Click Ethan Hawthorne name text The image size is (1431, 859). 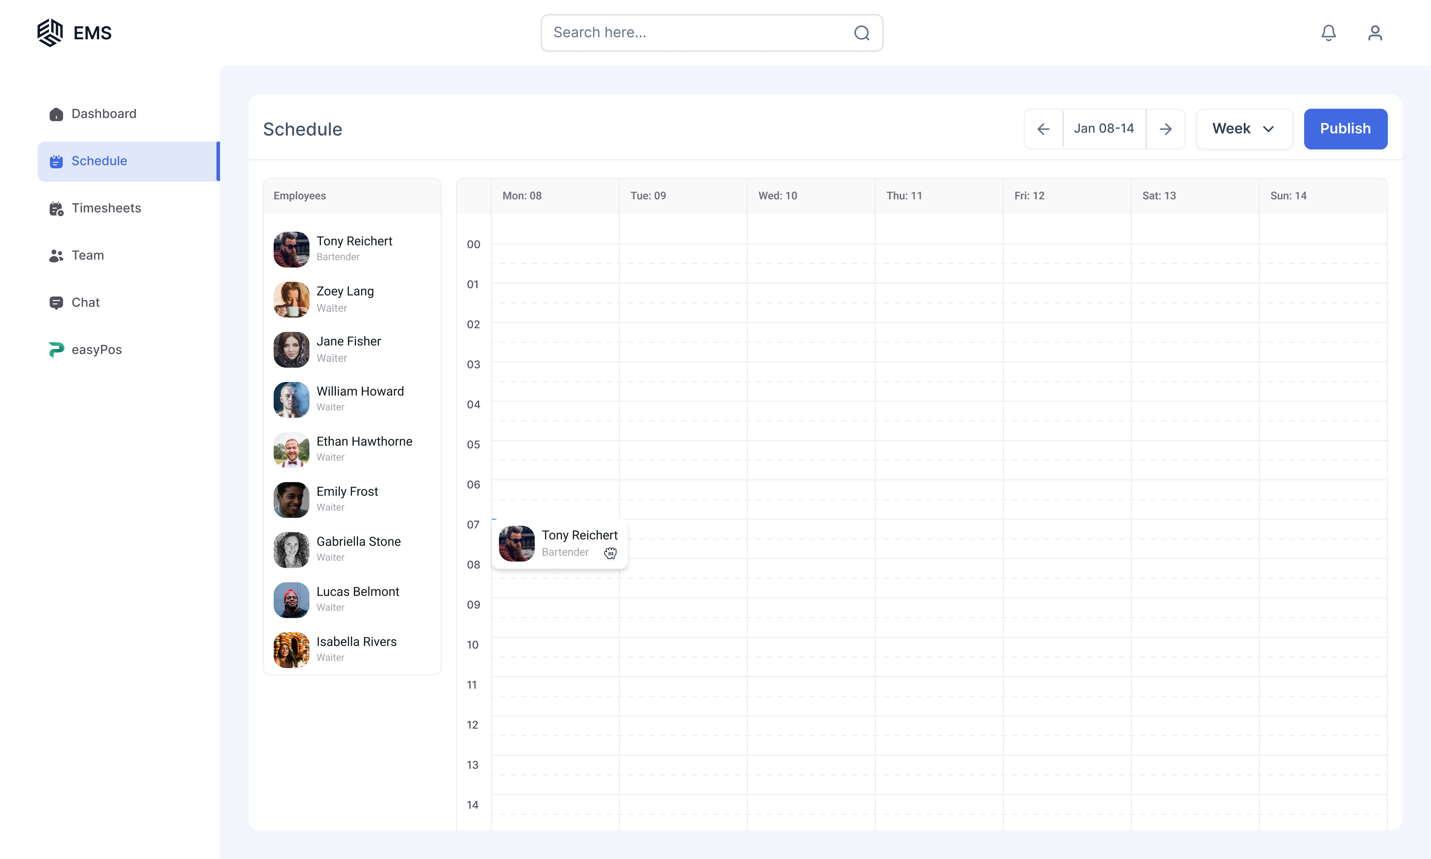(x=364, y=442)
